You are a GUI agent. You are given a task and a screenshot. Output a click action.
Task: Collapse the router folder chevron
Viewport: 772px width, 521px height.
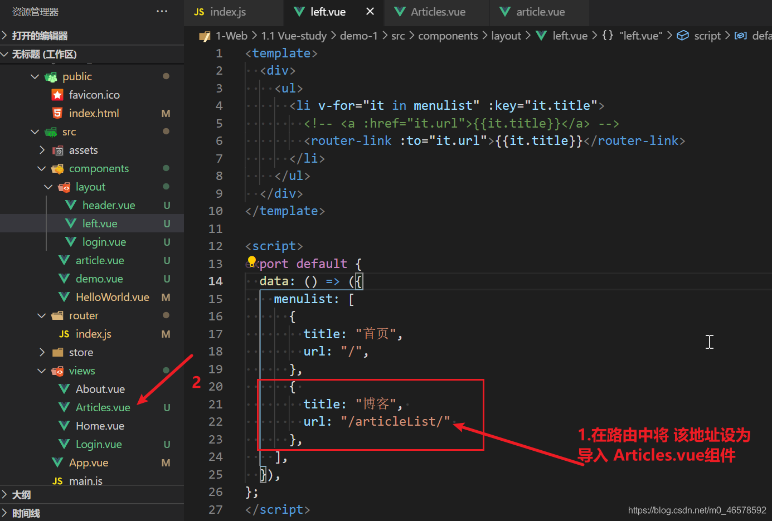42,315
